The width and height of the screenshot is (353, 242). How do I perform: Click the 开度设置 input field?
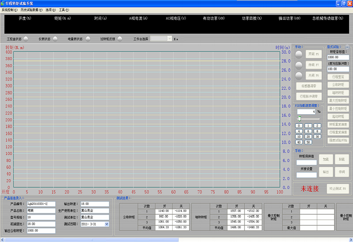pyautogui.click(x=306, y=175)
